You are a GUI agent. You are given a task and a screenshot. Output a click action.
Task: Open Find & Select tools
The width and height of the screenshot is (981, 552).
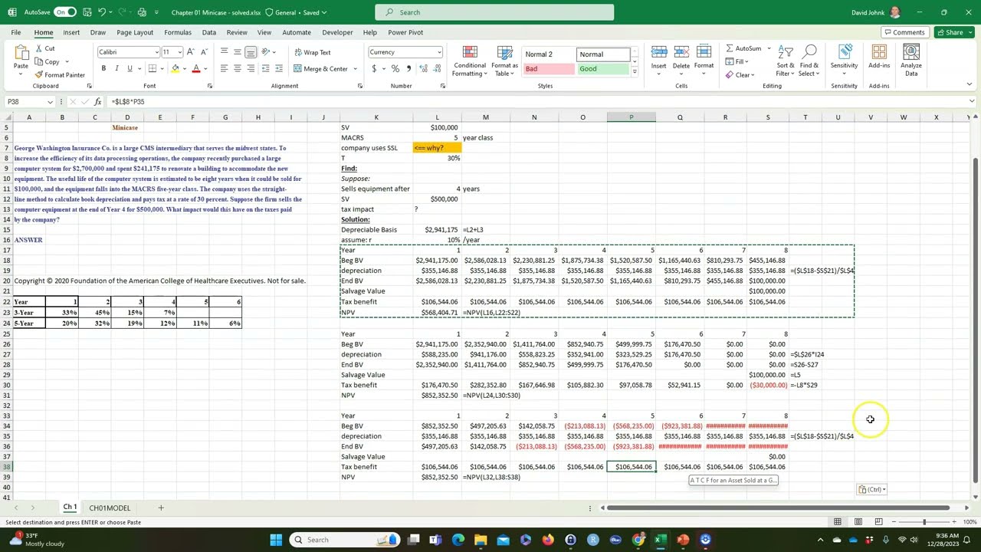click(809, 61)
